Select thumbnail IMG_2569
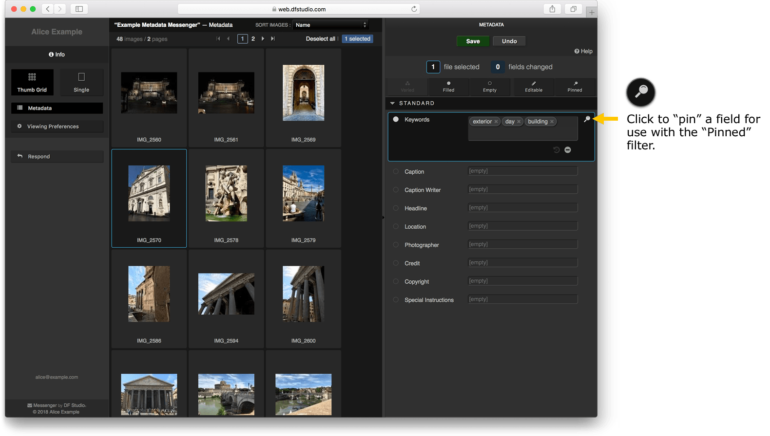 coord(303,97)
